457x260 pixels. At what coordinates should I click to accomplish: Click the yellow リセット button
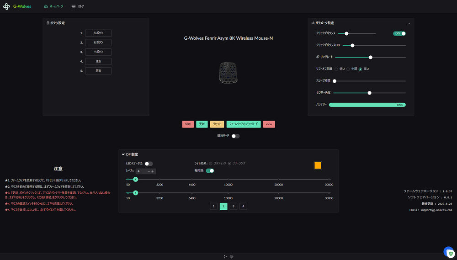pyautogui.click(x=217, y=124)
